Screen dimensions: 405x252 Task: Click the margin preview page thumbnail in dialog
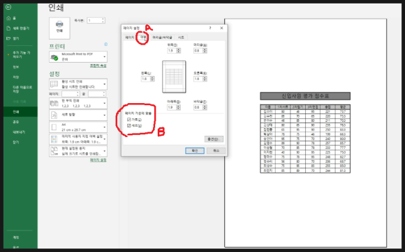(x=174, y=77)
